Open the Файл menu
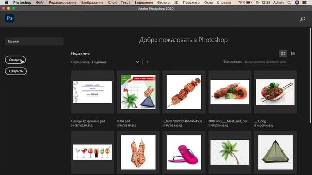The image size is (312, 175). click(x=40, y=3)
